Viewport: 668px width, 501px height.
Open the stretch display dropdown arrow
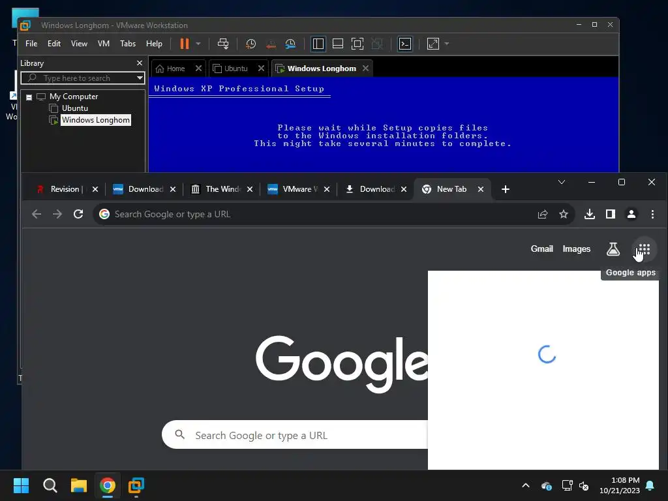(x=446, y=44)
